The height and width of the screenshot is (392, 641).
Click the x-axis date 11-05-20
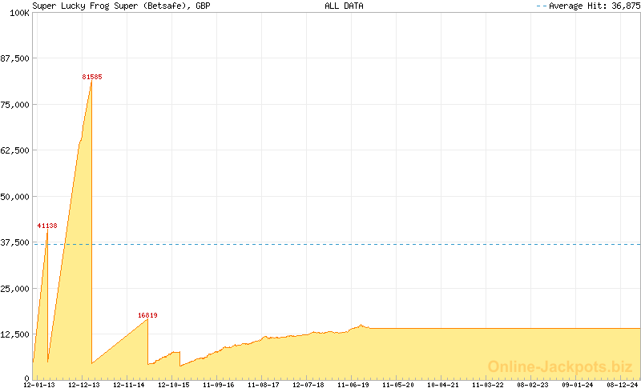(398, 385)
